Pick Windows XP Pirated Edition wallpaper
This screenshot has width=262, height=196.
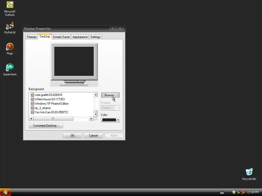click(52, 104)
